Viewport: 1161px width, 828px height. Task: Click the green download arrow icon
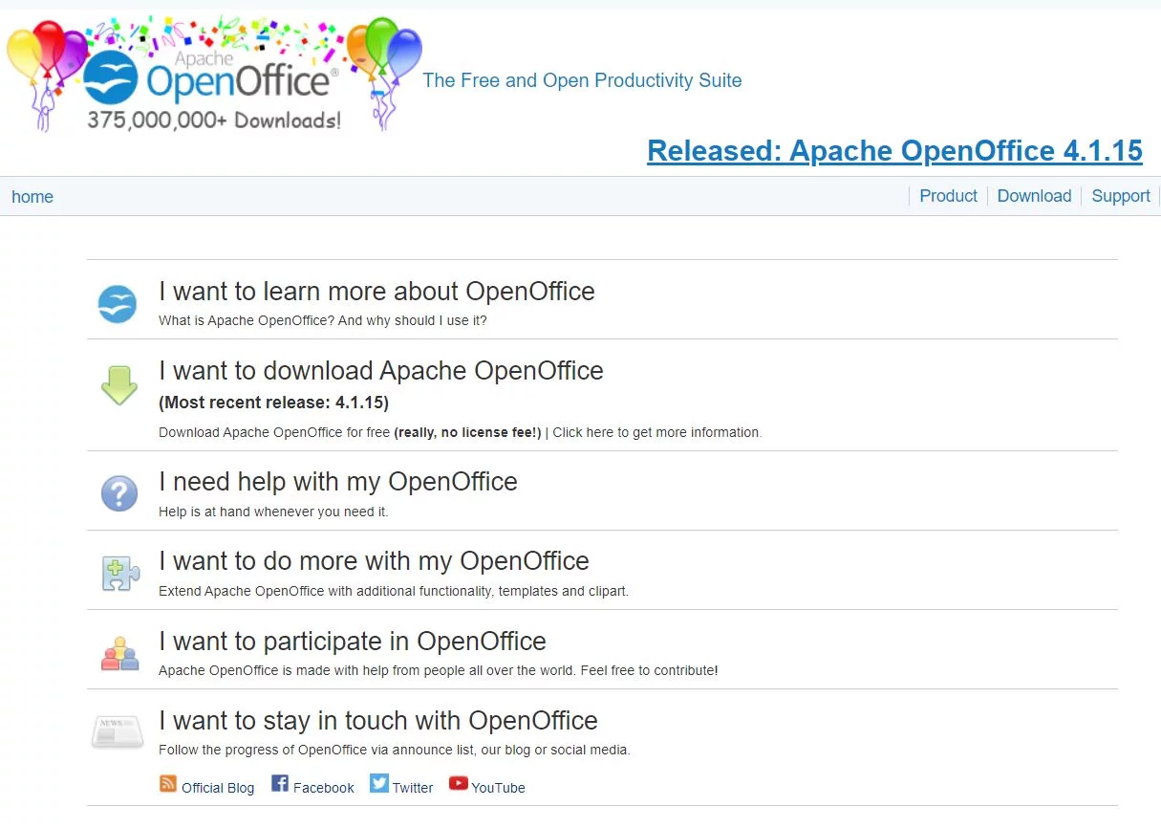[x=119, y=383]
